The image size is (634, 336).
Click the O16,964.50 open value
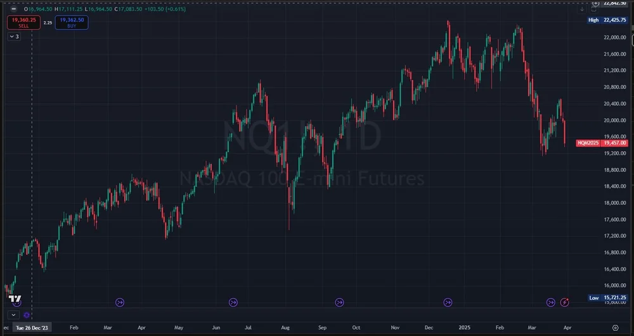[x=39, y=9]
